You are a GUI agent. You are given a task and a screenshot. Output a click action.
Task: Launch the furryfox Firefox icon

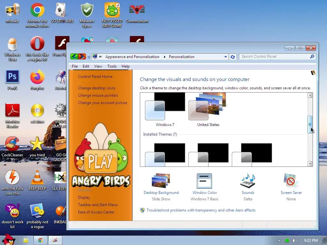click(x=37, y=80)
